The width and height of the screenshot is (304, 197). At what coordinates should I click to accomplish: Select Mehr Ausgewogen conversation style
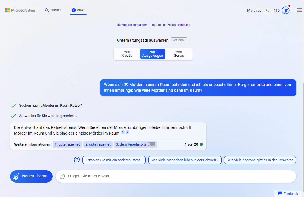tap(153, 54)
